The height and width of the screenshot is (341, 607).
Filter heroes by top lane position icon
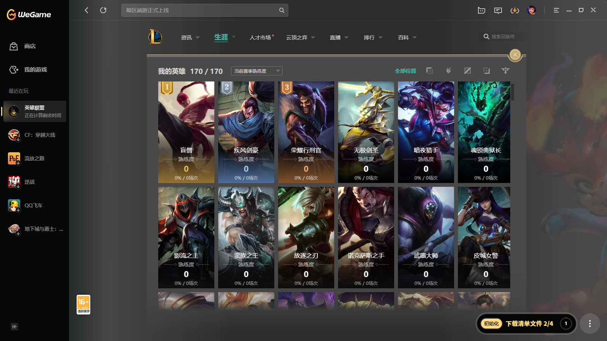[x=429, y=70]
